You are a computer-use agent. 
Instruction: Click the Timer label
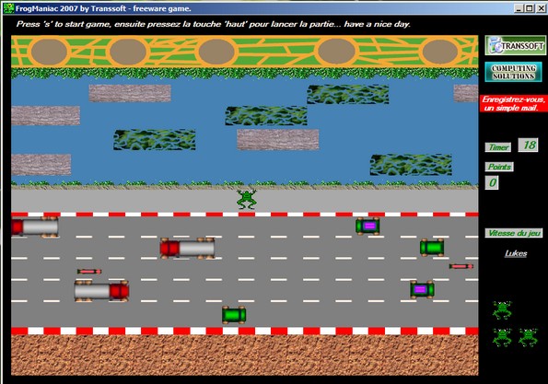click(x=498, y=147)
